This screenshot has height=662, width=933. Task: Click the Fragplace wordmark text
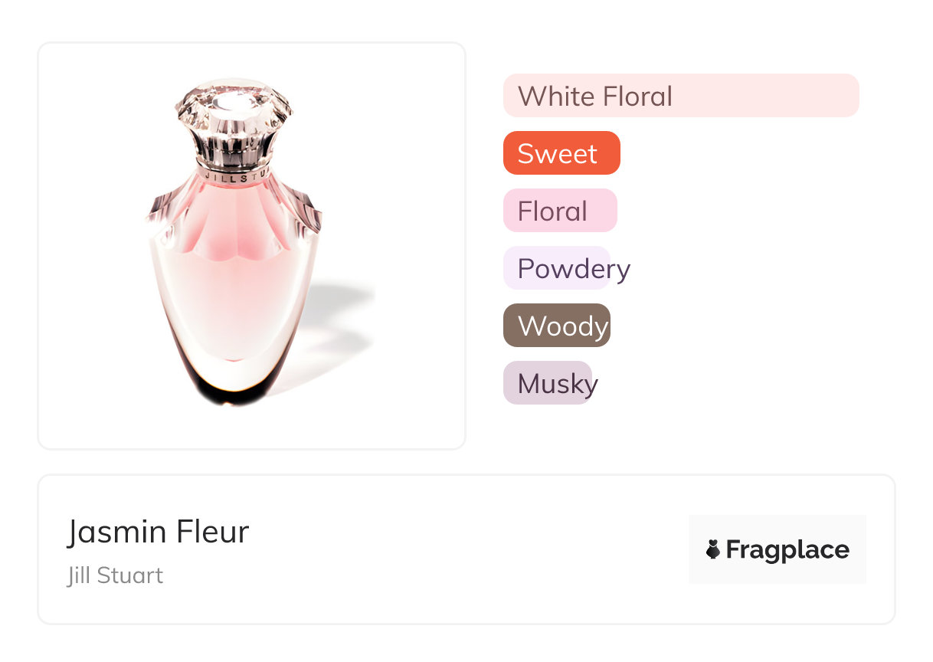787,549
